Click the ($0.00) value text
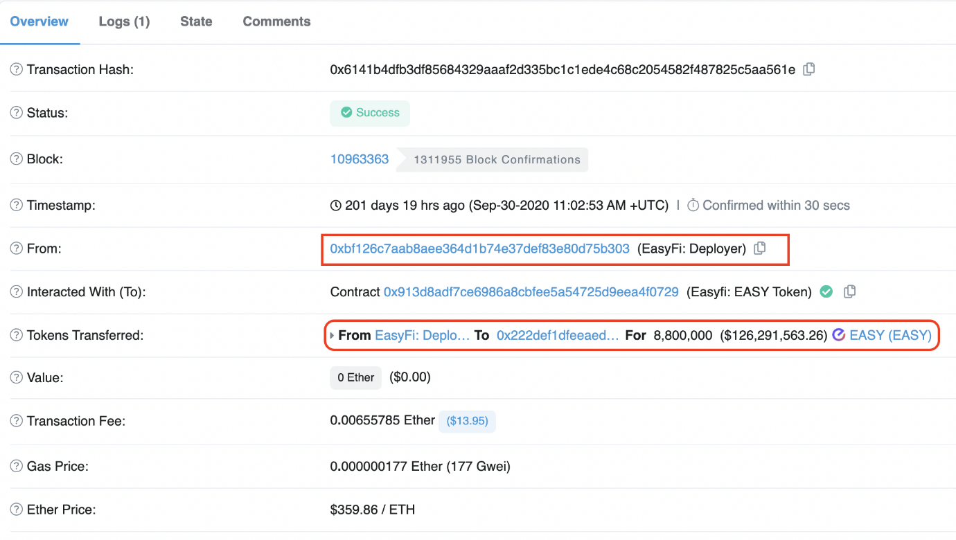The height and width of the screenshot is (540, 956). pyautogui.click(x=410, y=377)
